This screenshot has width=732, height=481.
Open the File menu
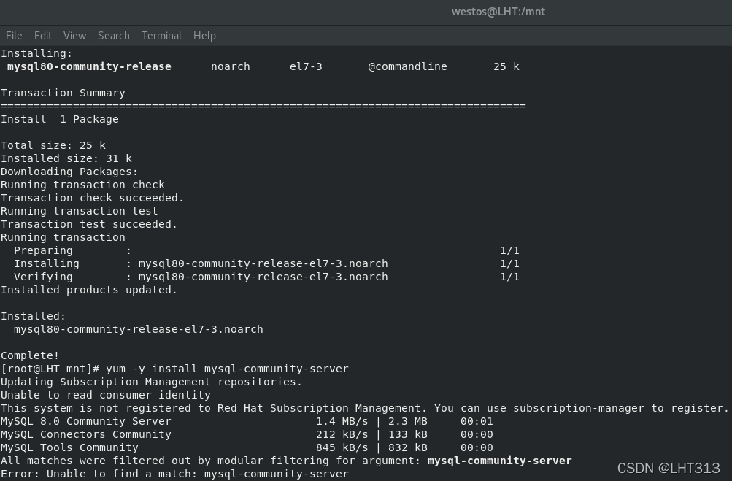click(x=14, y=35)
